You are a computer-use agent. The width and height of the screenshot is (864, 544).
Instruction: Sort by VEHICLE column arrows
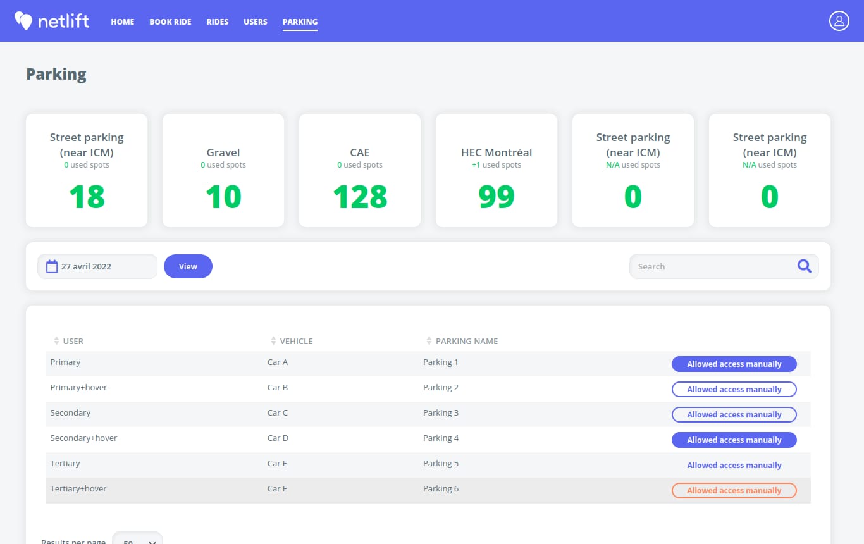pos(273,341)
